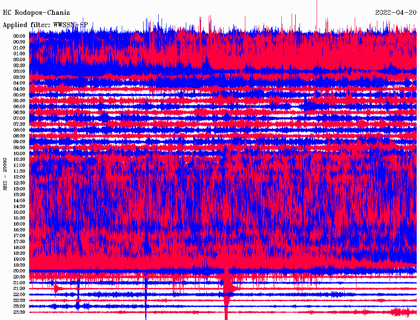Select the '18:00' time row label
Image resolution: width=420 pixels, height=320 pixels.
[x=19, y=248]
